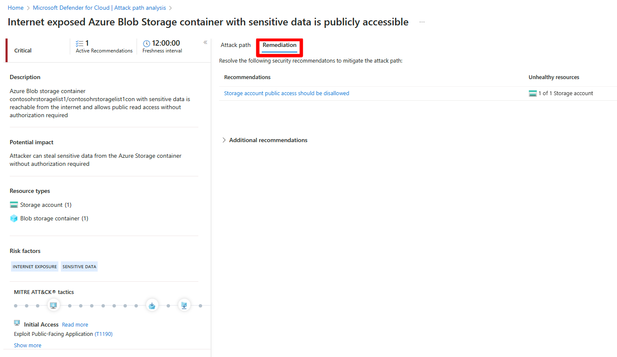This screenshot has height=357, width=617.
Task: Click the Exfiltration tactic icon on timeline
Action: 184,305
